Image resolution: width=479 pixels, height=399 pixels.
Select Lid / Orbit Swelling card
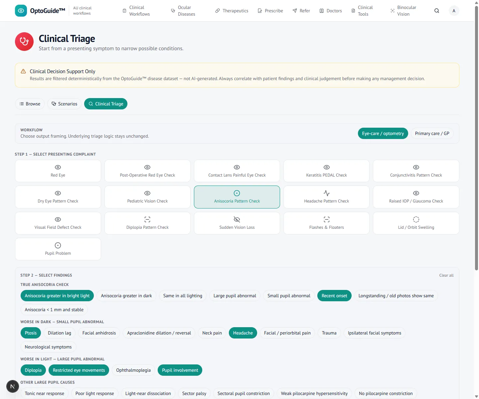416,223
